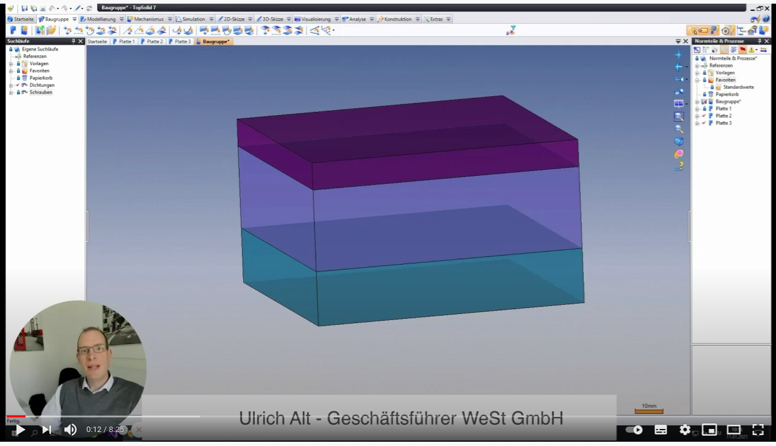
Task: Select the purple top plate in the 3D view
Action: pyautogui.click(x=406, y=143)
